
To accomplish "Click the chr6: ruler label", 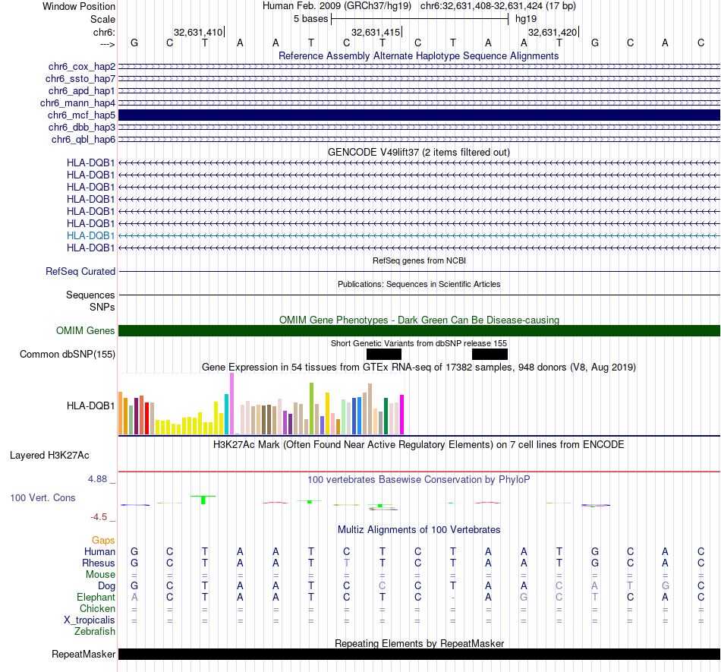I will pos(104,32).
